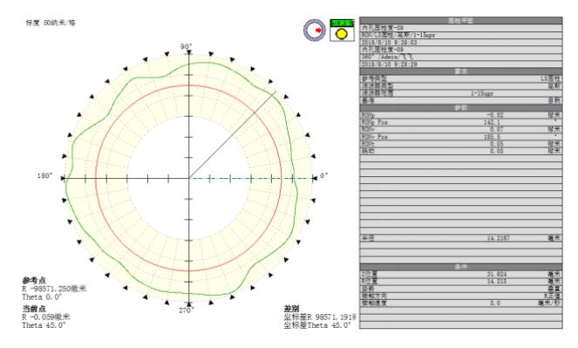Click the triangle marker at 270° on the plot
578x348 pixels.
point(189,304)
